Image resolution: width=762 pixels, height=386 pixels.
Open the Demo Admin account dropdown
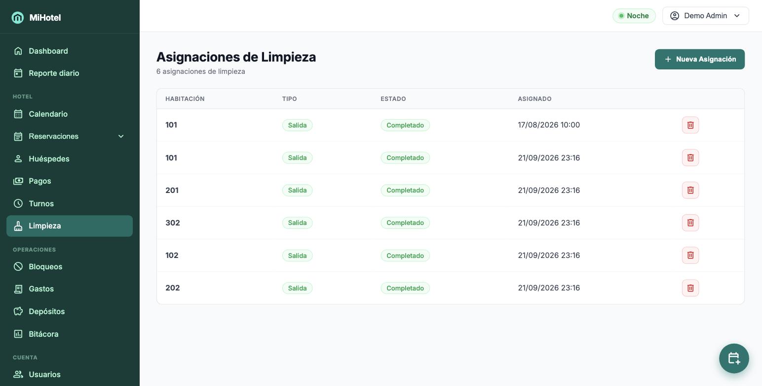coord(706,16)
